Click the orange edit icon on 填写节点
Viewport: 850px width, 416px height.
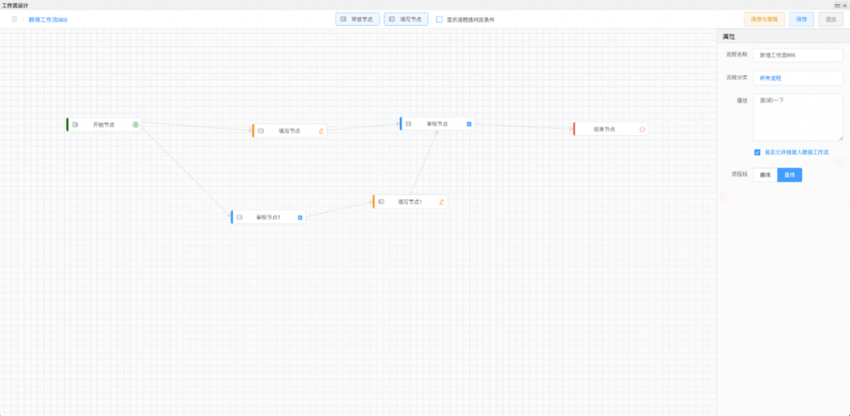[x=321, y=131]
